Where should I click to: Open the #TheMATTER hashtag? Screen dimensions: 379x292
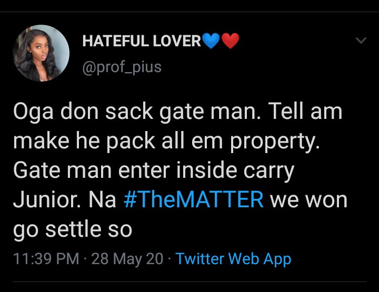(x=194, y=200)
